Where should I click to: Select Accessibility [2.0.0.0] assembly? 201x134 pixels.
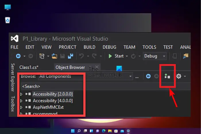[x=53, y=94]
